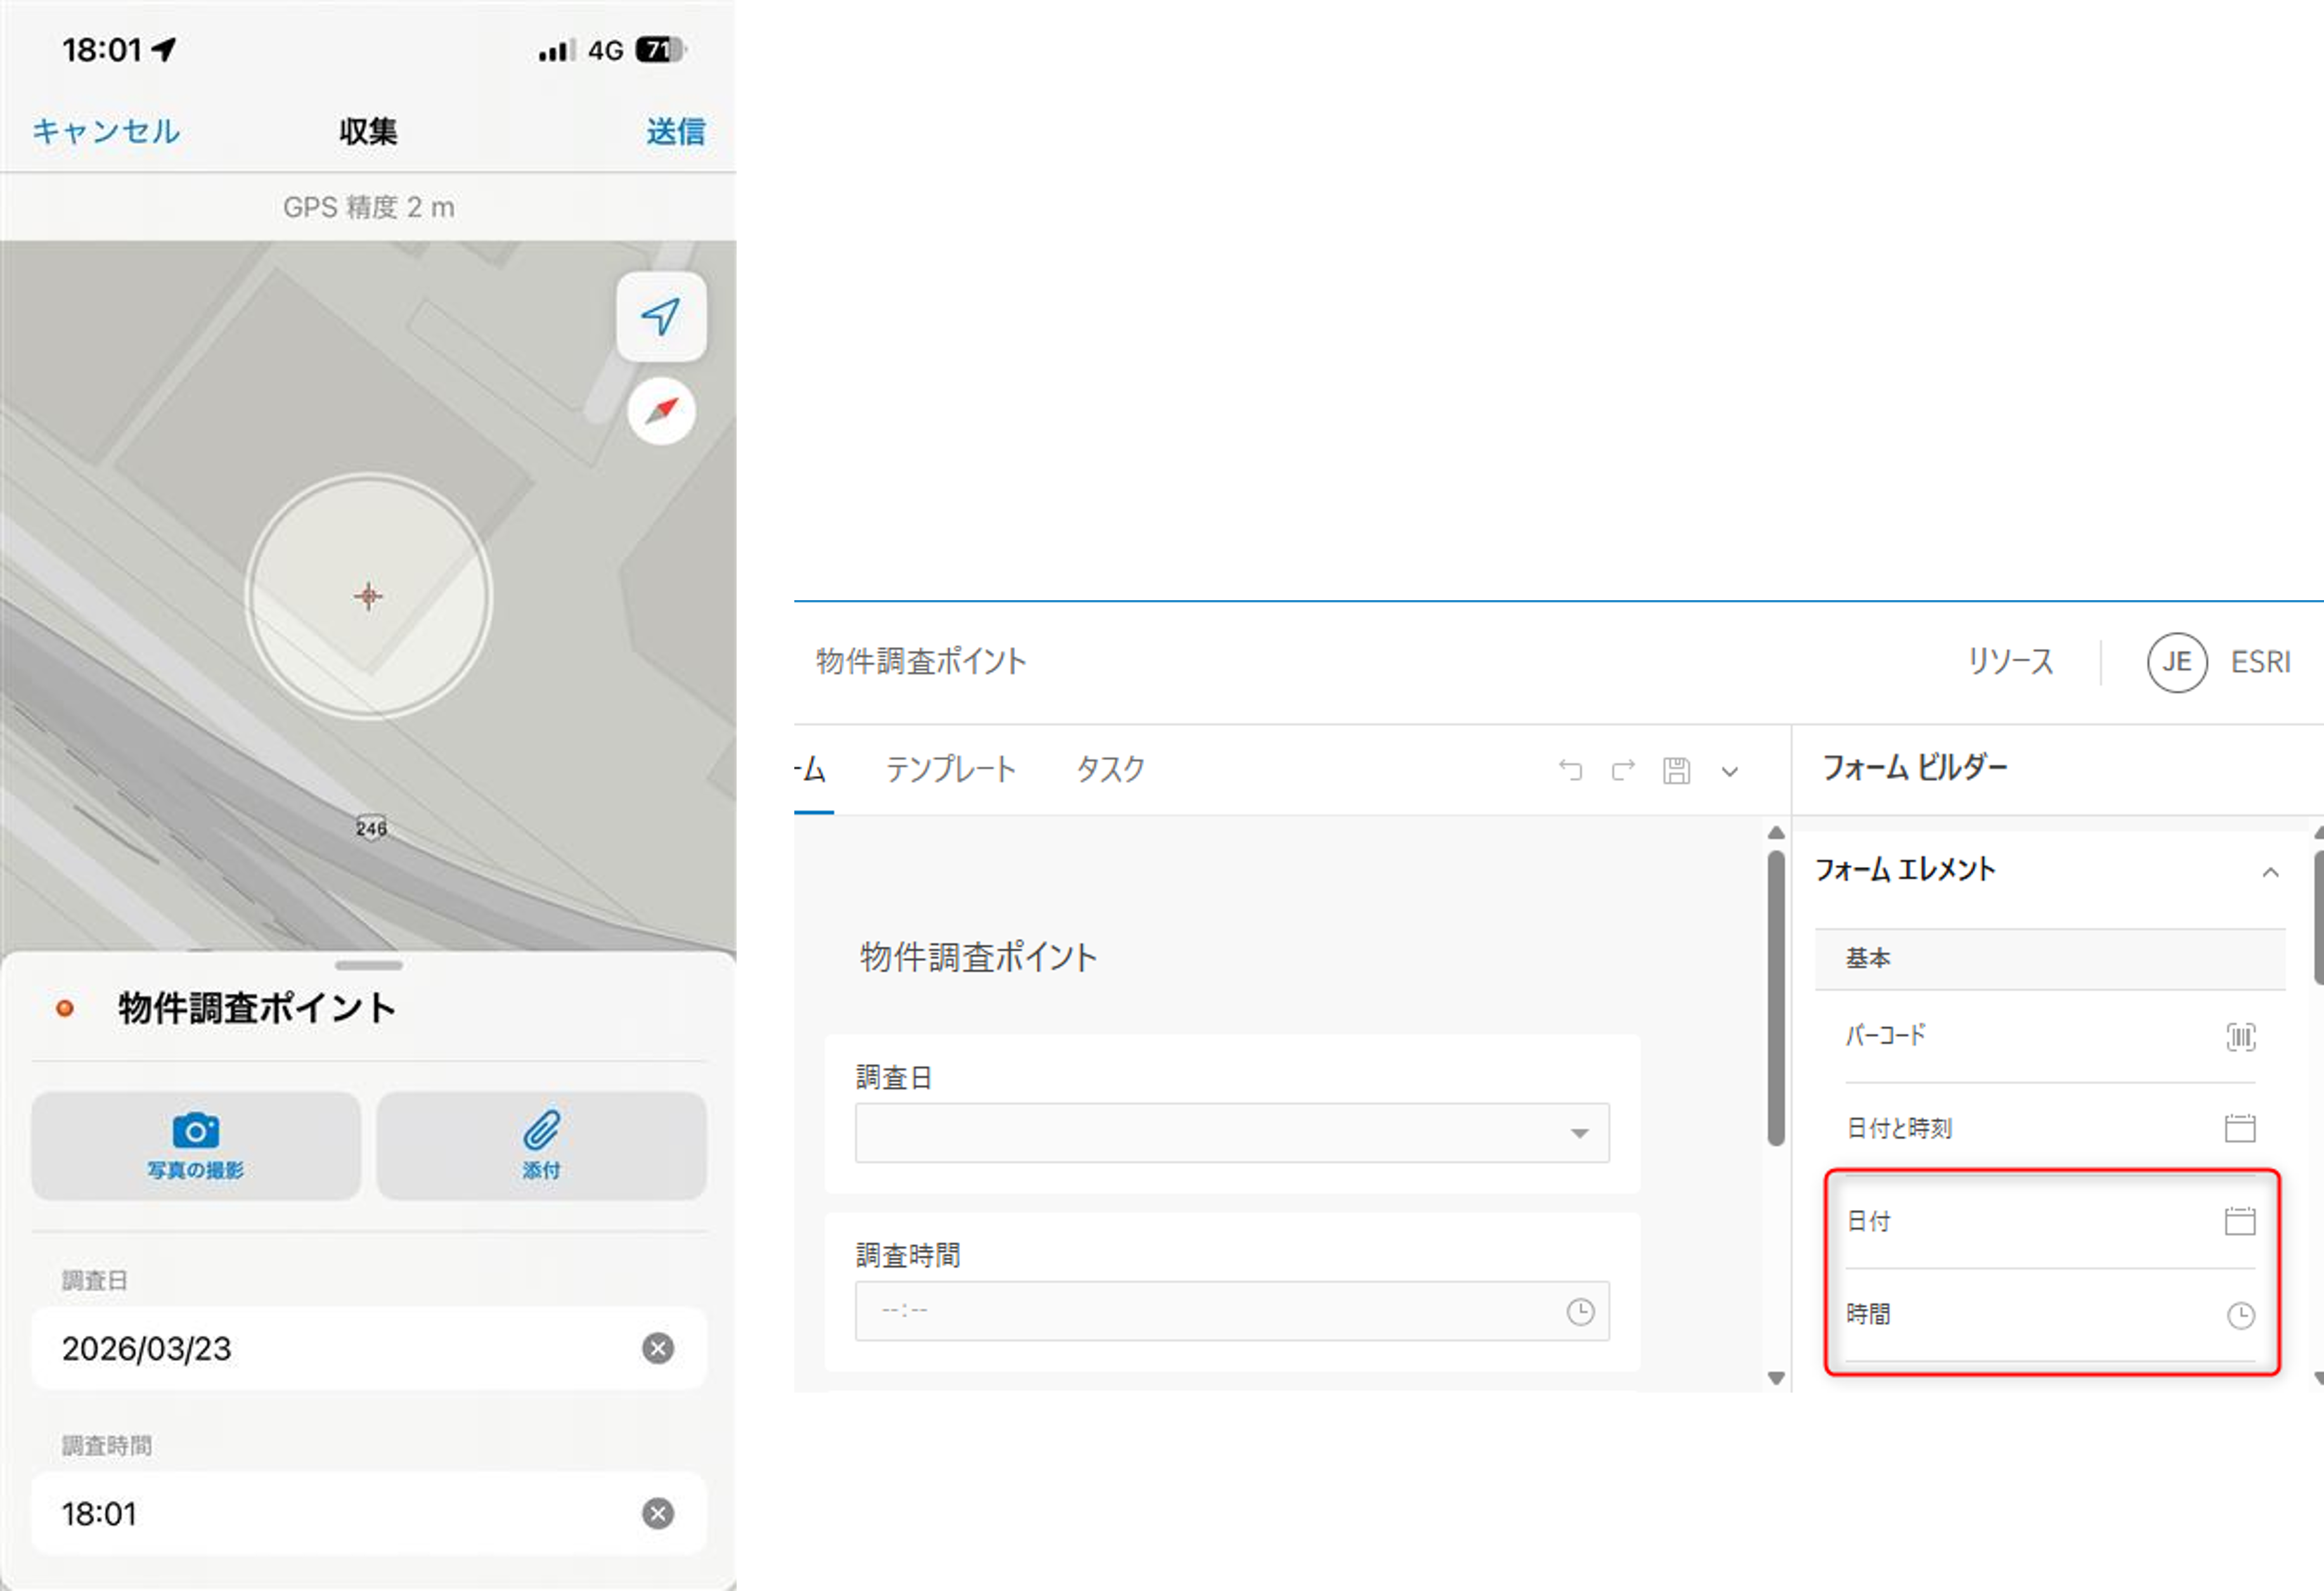Click the undo arrow in form toolbar
2324x1591 pixels.
tap(1570, 770)
